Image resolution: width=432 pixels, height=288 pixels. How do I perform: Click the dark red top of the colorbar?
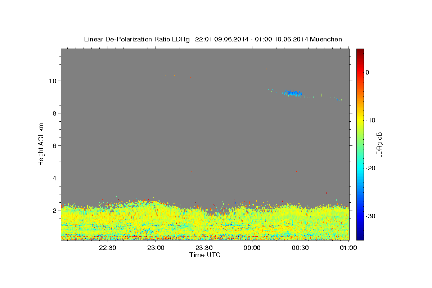pyautogui.click(x=360, y=51)
